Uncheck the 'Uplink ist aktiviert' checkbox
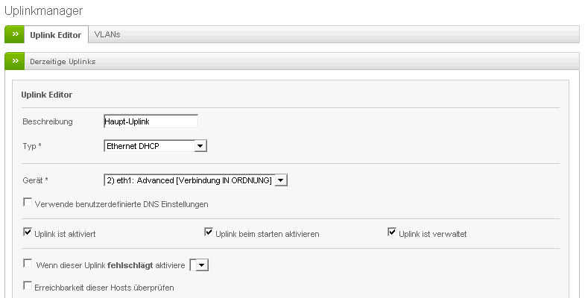 [x=28, y=232]
